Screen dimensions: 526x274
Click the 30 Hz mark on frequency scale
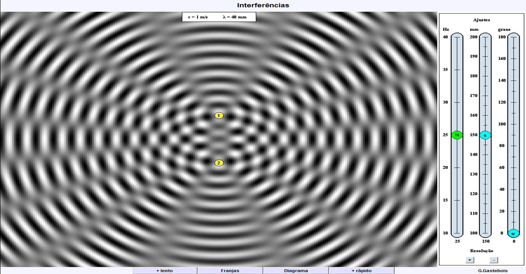coord(445,102)
